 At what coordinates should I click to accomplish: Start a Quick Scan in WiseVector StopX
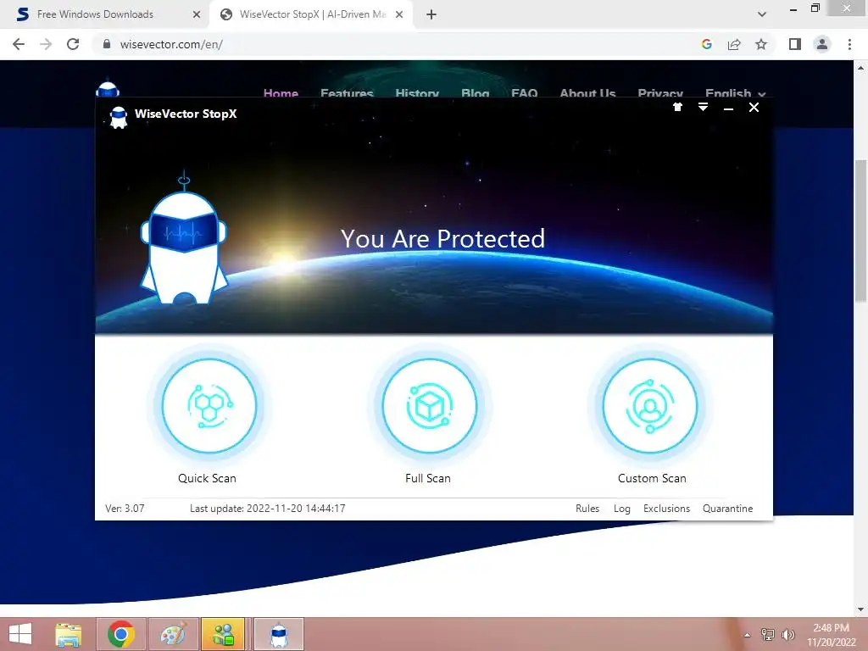[209, 406]
